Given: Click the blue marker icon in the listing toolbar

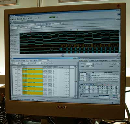Looking at the screenshot, I should click(37, 61).
